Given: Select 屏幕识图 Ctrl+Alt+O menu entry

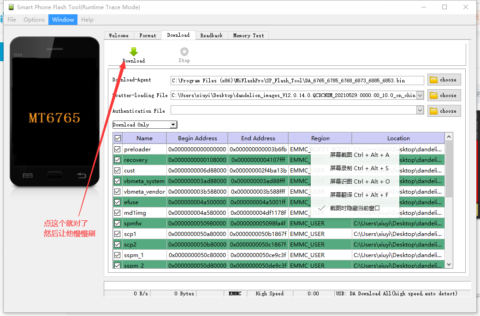Looking at the screenshot, I should [360, 181].
